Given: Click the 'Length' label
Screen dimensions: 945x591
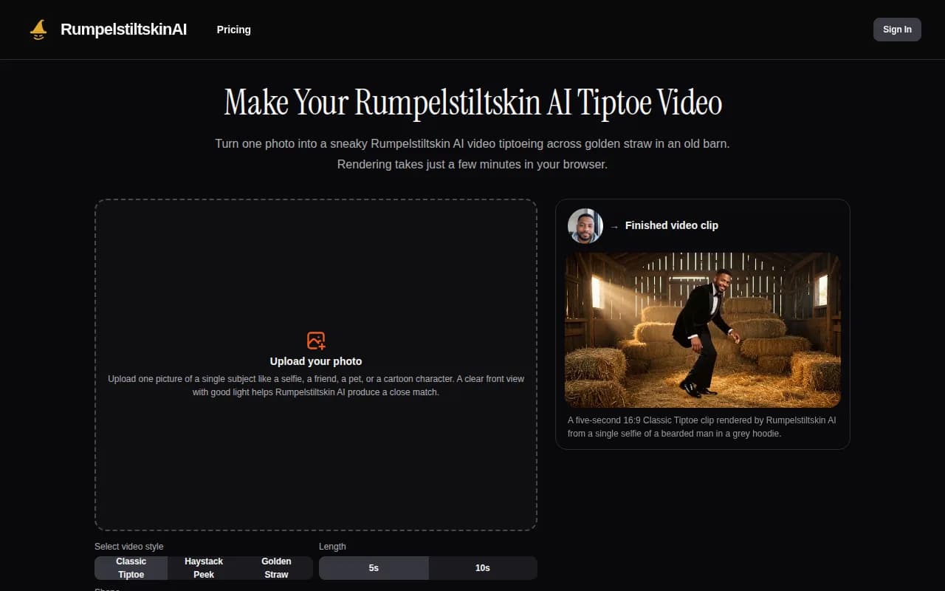Looking at the screenshot, I should pyautogui.click(x=332, y=547).
